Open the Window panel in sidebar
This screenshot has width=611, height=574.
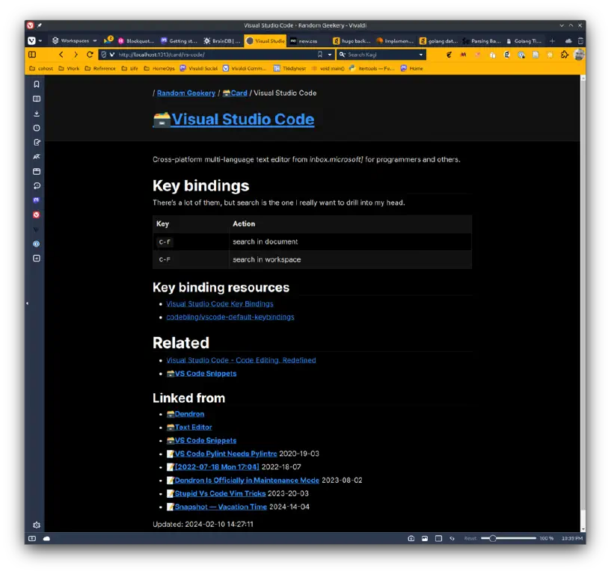coord(37,171)
